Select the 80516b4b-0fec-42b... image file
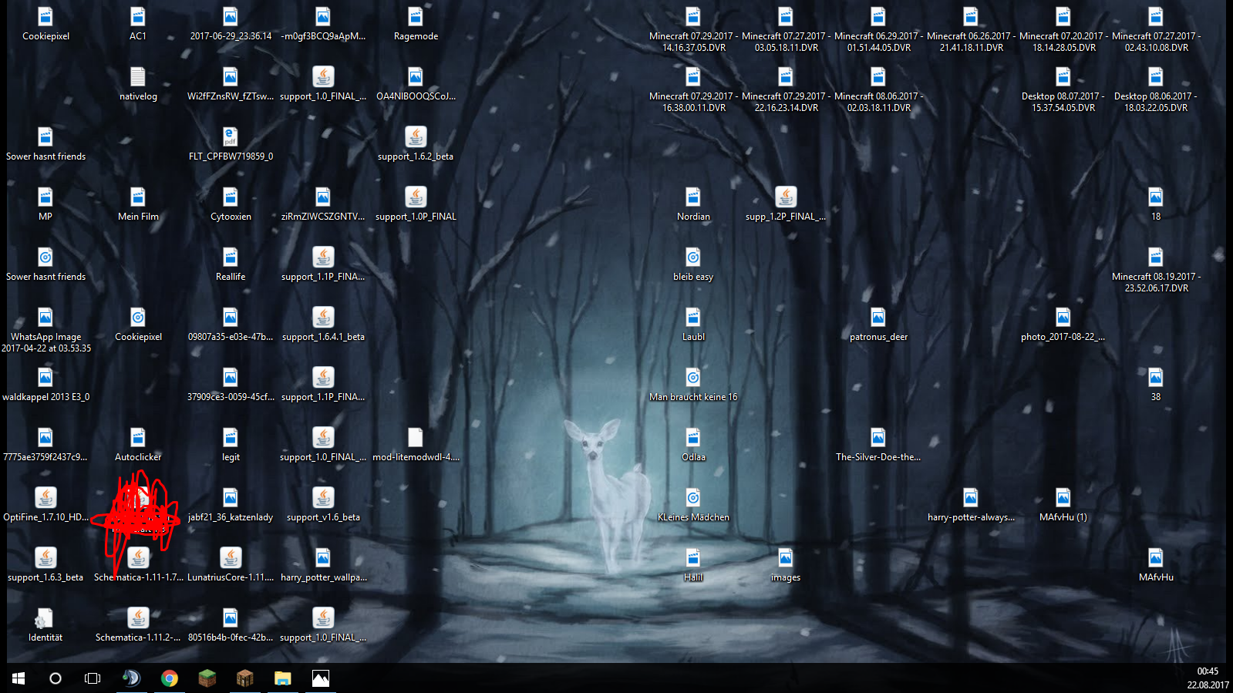The width and height of the screenshot is (1233, 693). [231, 618]
